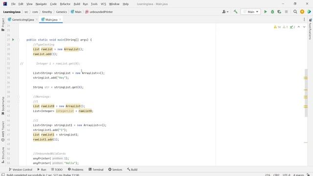Toggle the Project tool window stripe
The width and height of the screenshot is (313, 176).
click(3, 24)
